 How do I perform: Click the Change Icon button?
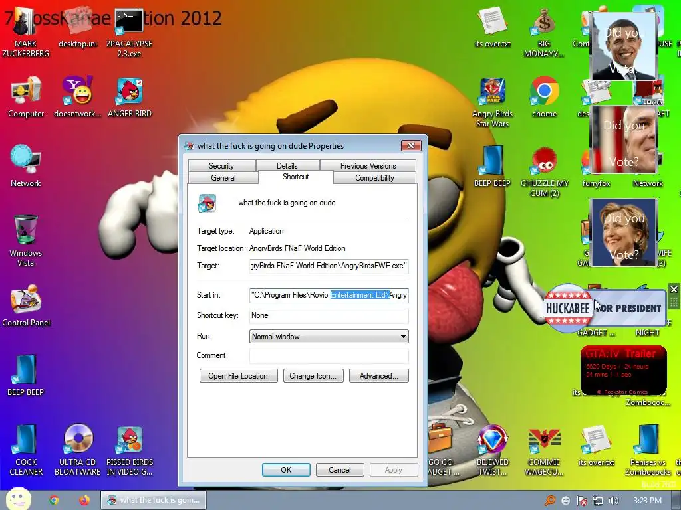pos(313,376)
